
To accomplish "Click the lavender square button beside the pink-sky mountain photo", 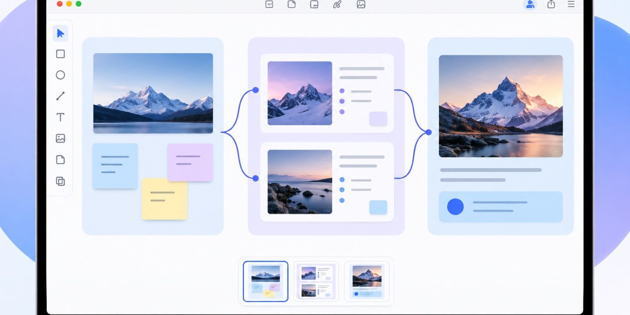I will click(x=378, y=119).
